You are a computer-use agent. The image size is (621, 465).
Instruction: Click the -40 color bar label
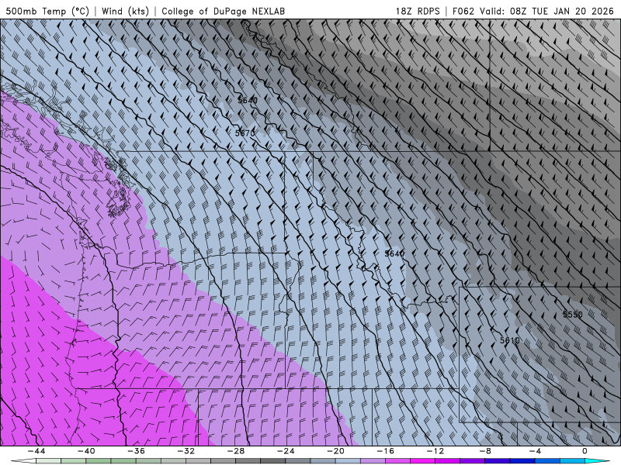[86, 451]
